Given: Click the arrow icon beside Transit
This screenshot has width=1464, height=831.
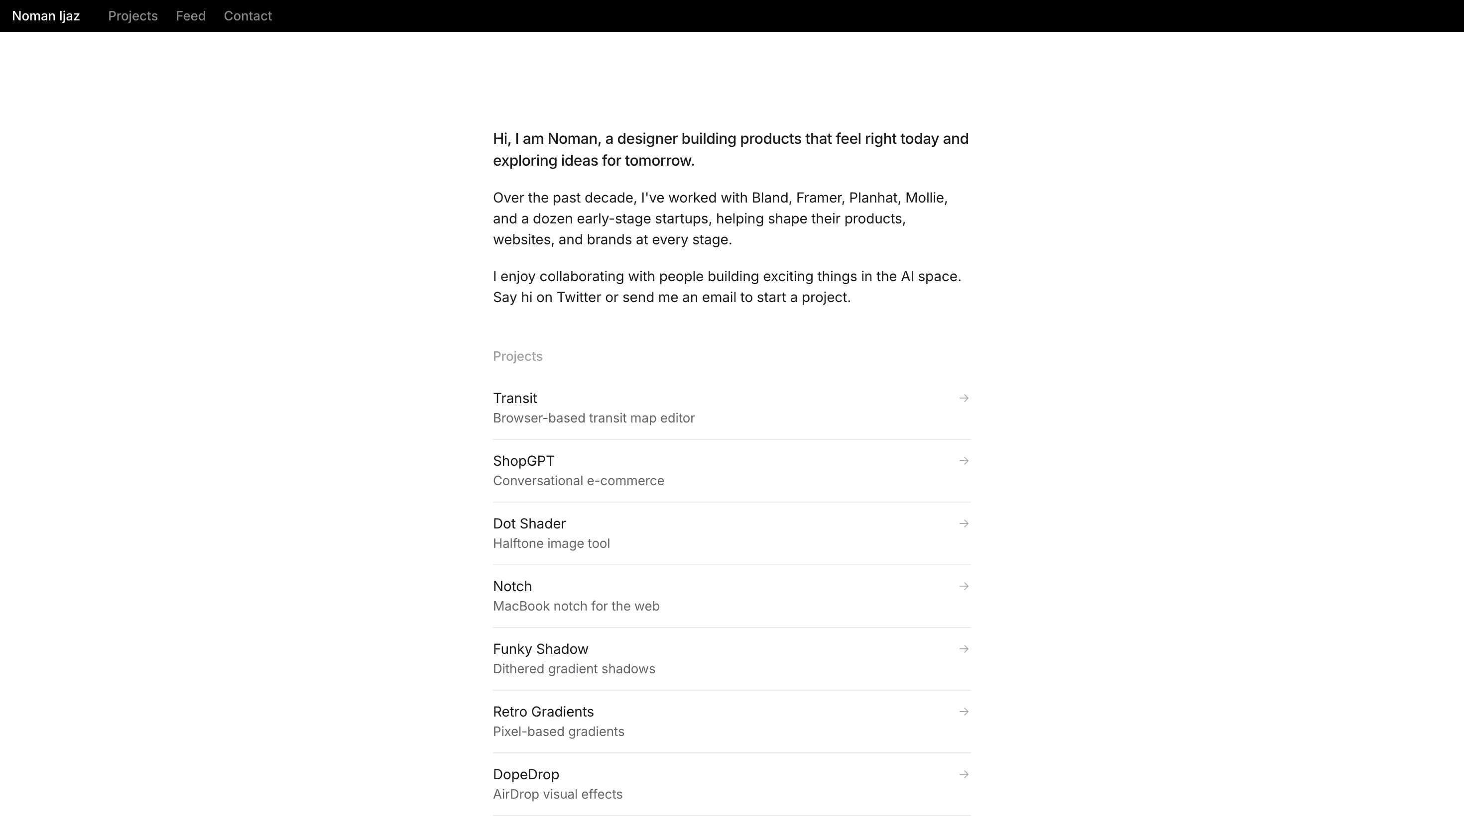Looking at the screenshot, I should (964, 398).
